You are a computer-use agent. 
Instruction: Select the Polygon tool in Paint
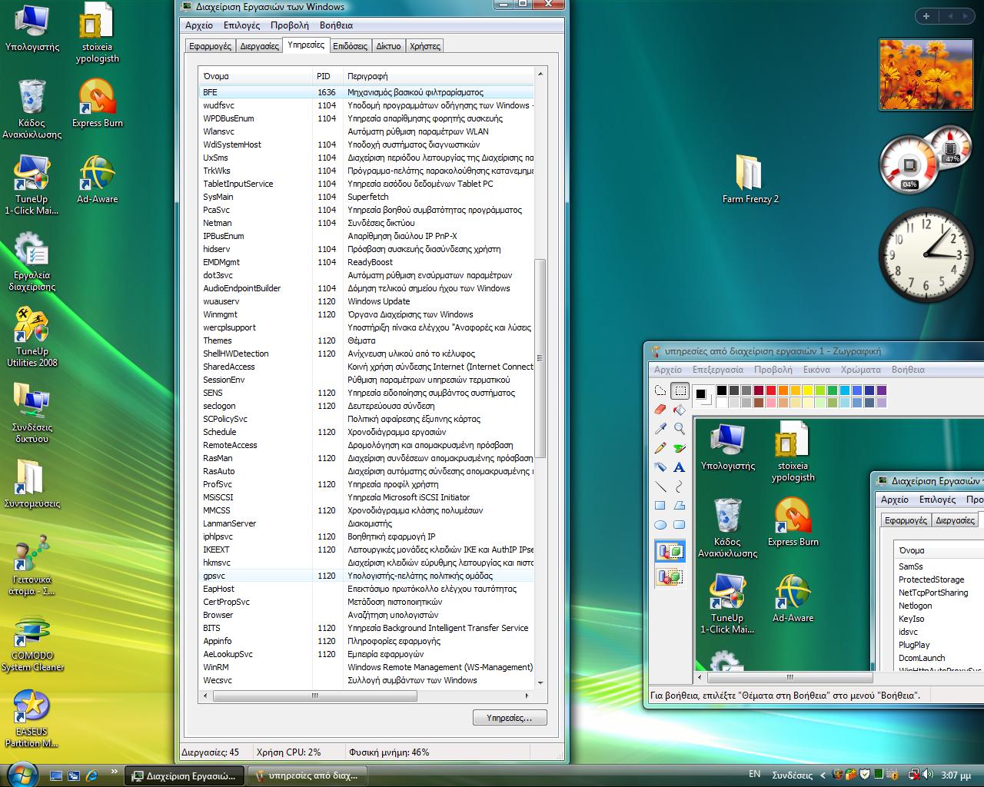click(679, 506)
